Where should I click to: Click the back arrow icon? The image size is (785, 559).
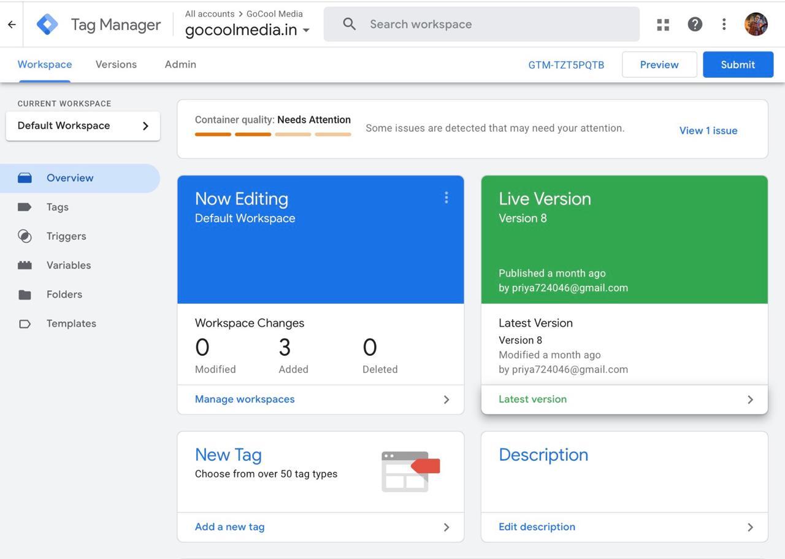(x=12, y=25)
